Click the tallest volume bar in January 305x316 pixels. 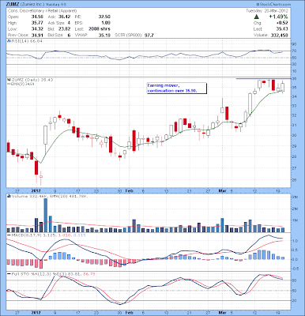(46, 215)
